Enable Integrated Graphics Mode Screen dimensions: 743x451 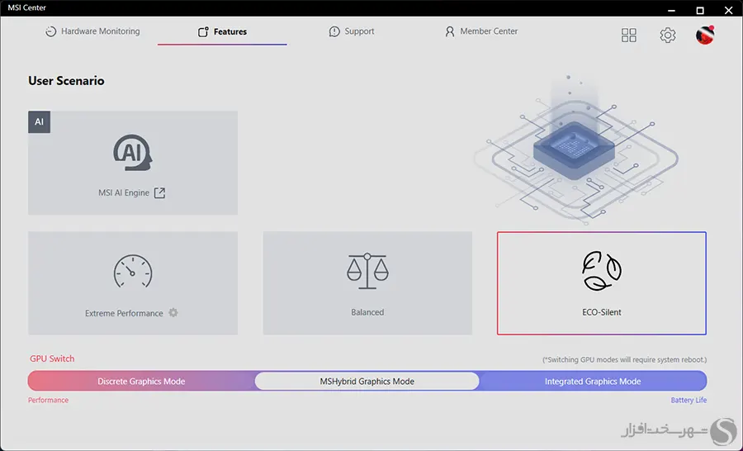(593, 382)
